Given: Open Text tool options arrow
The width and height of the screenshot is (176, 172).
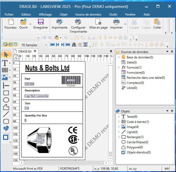Looking at the screenshot, I should 10,63.
